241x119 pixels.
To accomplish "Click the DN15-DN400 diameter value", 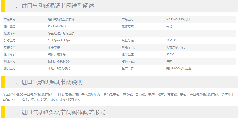I will pos(57,26).
